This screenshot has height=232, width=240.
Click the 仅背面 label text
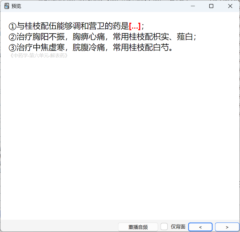178,227
